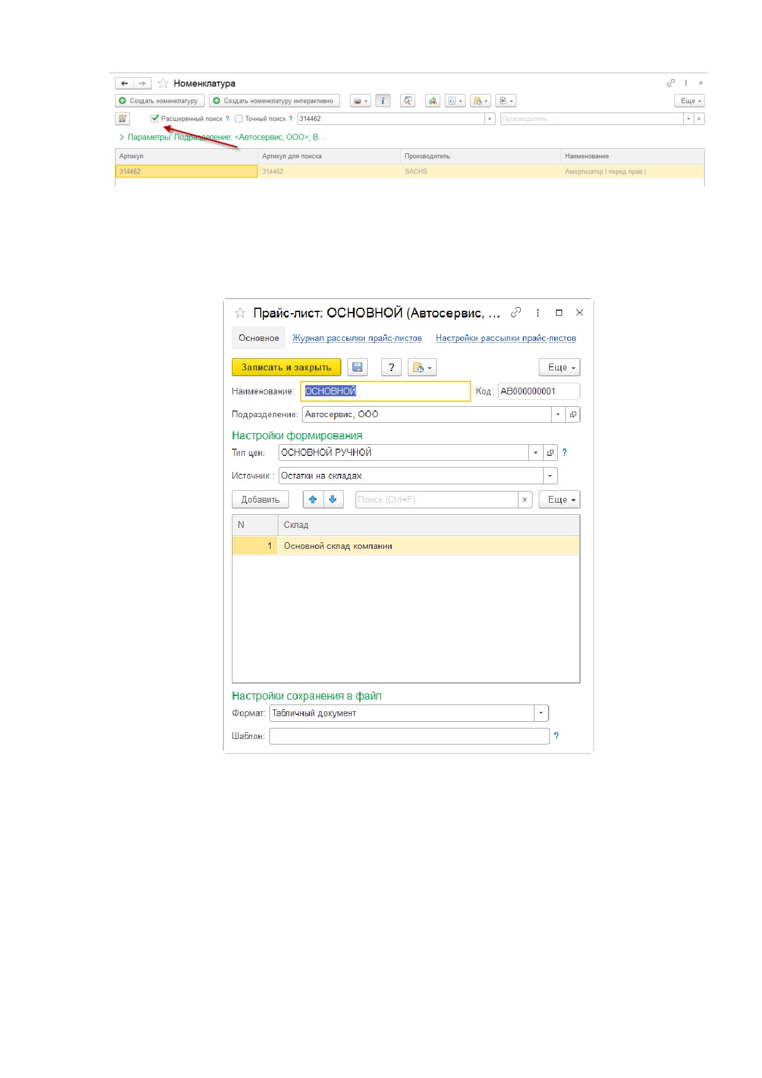Click the Поиск (Ctrl+F) field
This screenshot has height=1078, width=762.
[437, 500]
